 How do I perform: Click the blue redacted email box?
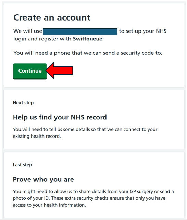tap(80, 32)
